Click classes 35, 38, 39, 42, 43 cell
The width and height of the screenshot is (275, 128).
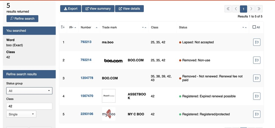161,78
